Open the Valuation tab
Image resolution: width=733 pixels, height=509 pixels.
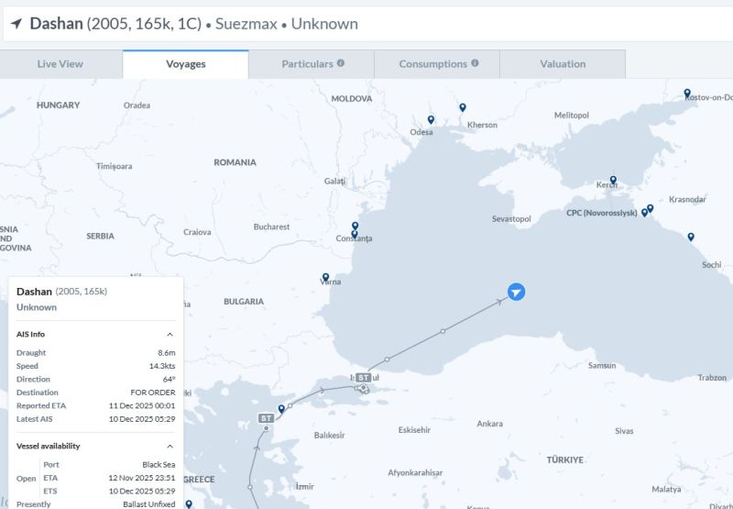pos(563,64)
